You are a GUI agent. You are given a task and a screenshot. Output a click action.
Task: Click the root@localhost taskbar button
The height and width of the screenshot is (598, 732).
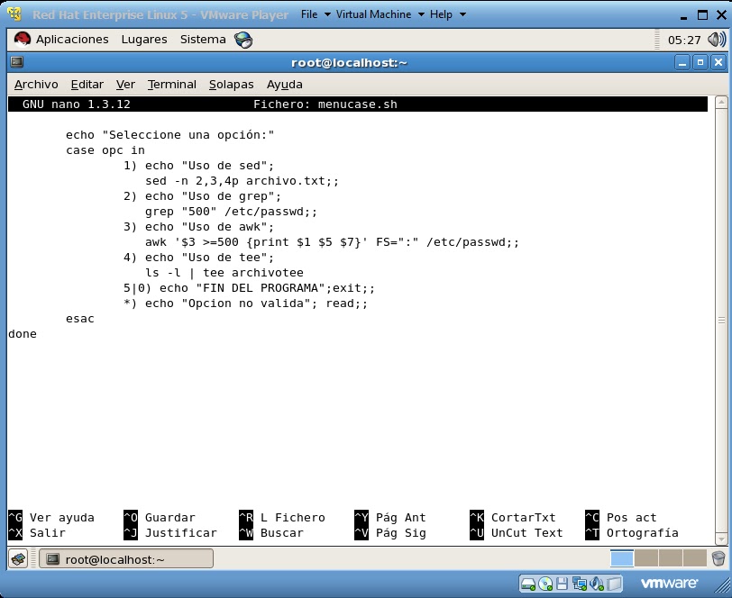click(126, 558)
